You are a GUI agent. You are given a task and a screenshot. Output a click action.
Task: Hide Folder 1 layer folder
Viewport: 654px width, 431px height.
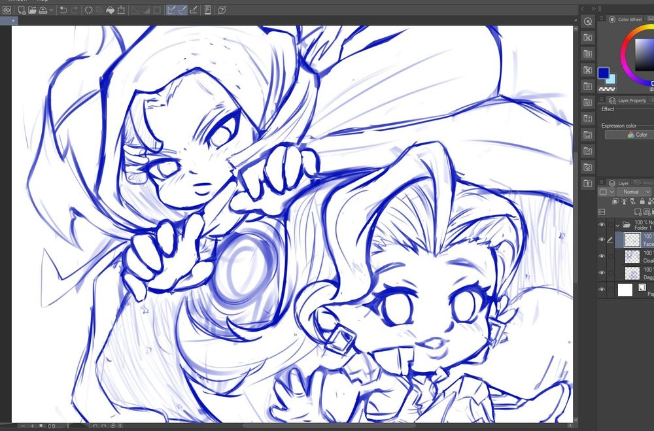(602, 224)
